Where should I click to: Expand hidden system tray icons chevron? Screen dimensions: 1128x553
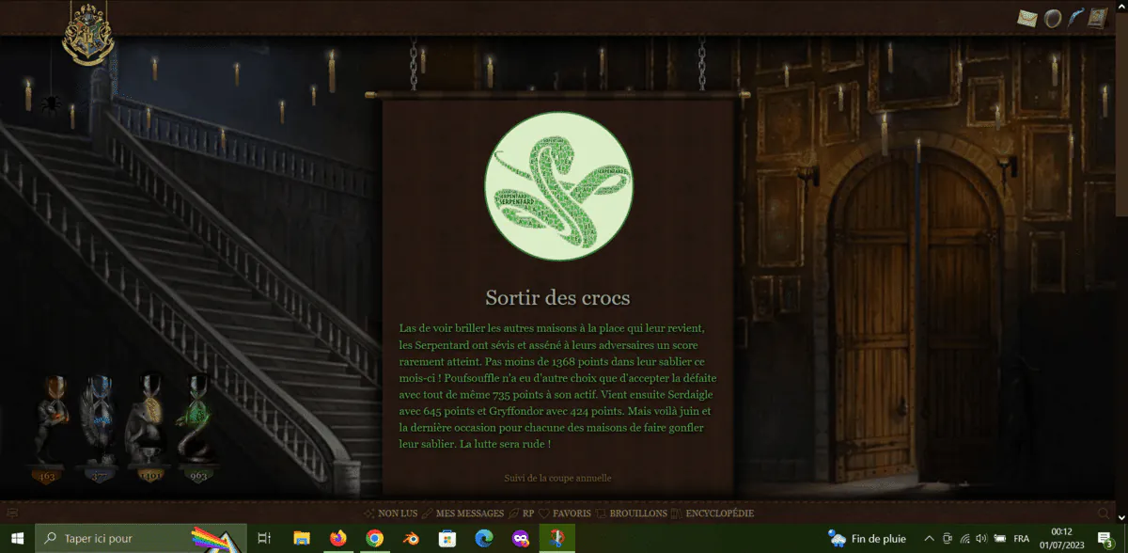[x=930, y=538]
